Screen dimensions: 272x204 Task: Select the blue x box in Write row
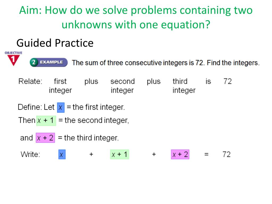tap(62, 154)
